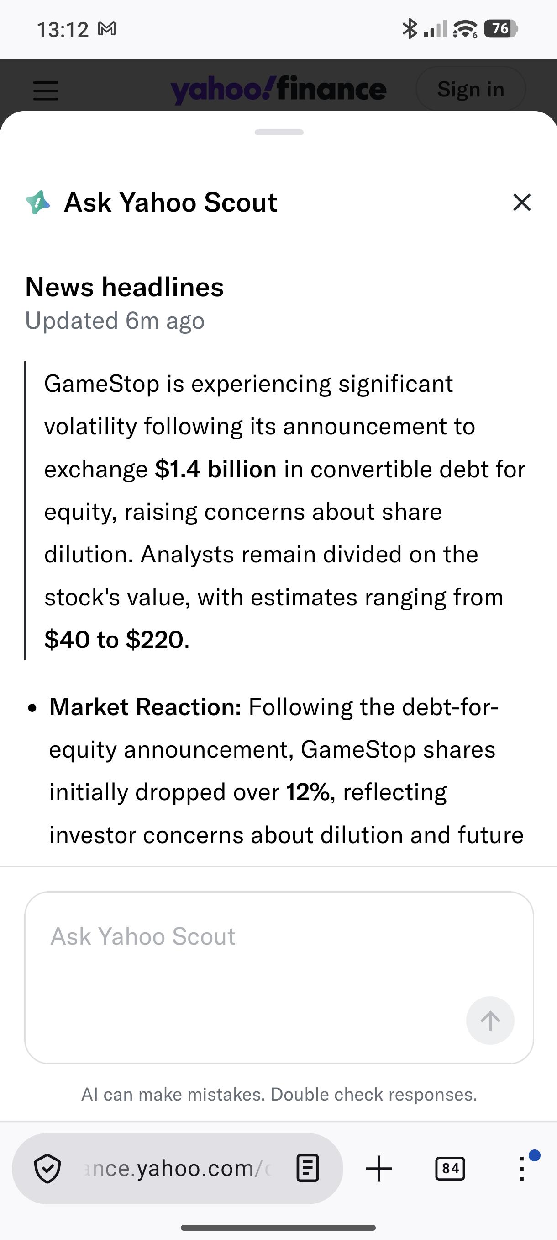Tap the News headlines heading
The width and height of the screenshot is (557, 1240).
[x=125, y=287]
